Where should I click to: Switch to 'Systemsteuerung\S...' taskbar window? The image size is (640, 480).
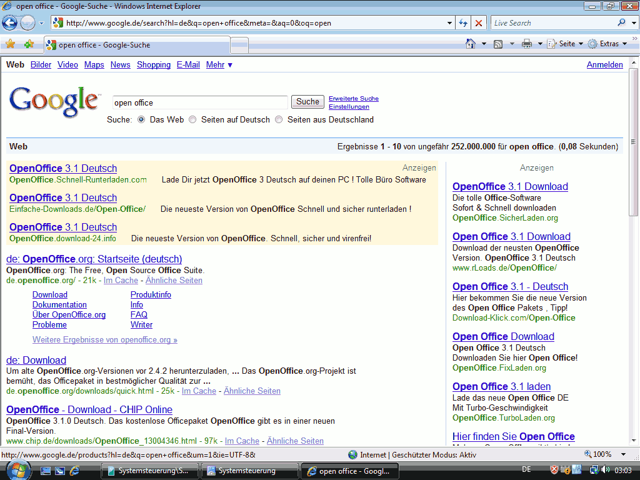pyautogui.click(x=149, y=471)
